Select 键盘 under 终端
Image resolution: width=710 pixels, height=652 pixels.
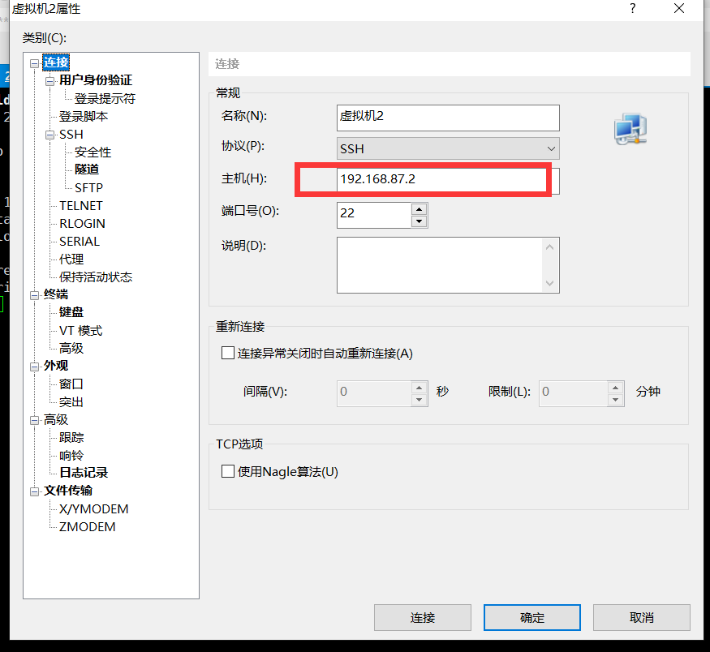(x=71, y=312)
